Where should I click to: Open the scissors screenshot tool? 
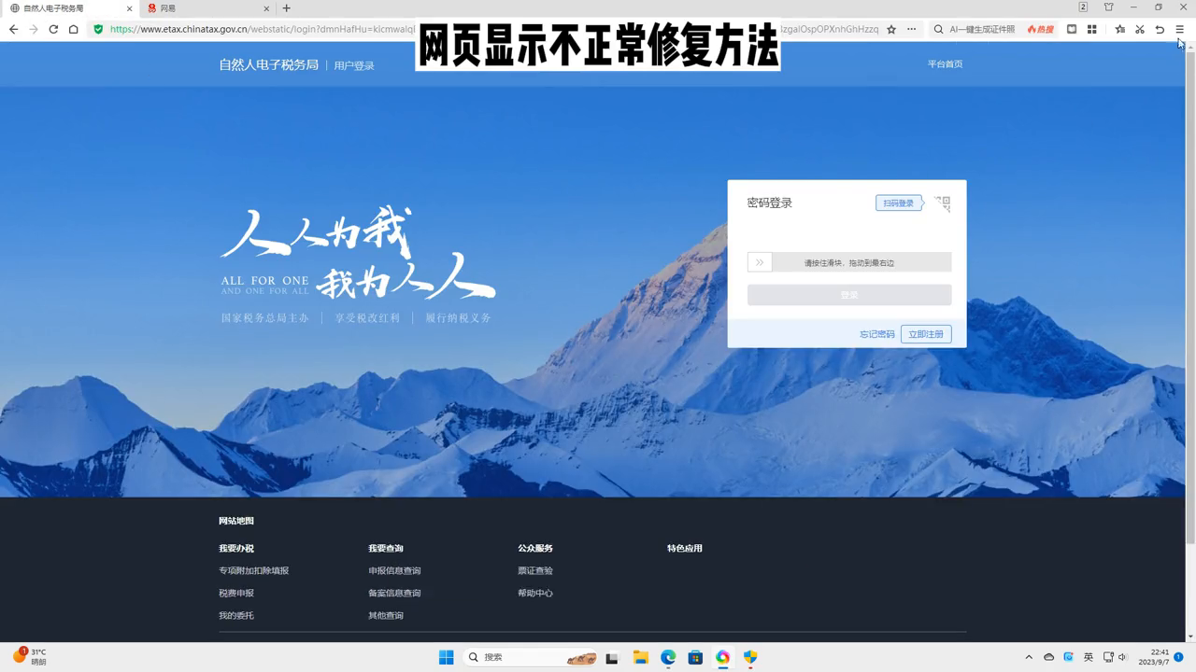[1140, 29]
